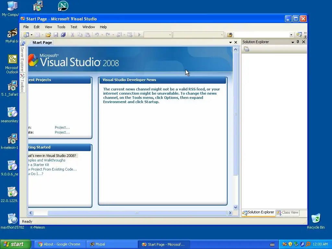Open the File menu

click(26, 27)
